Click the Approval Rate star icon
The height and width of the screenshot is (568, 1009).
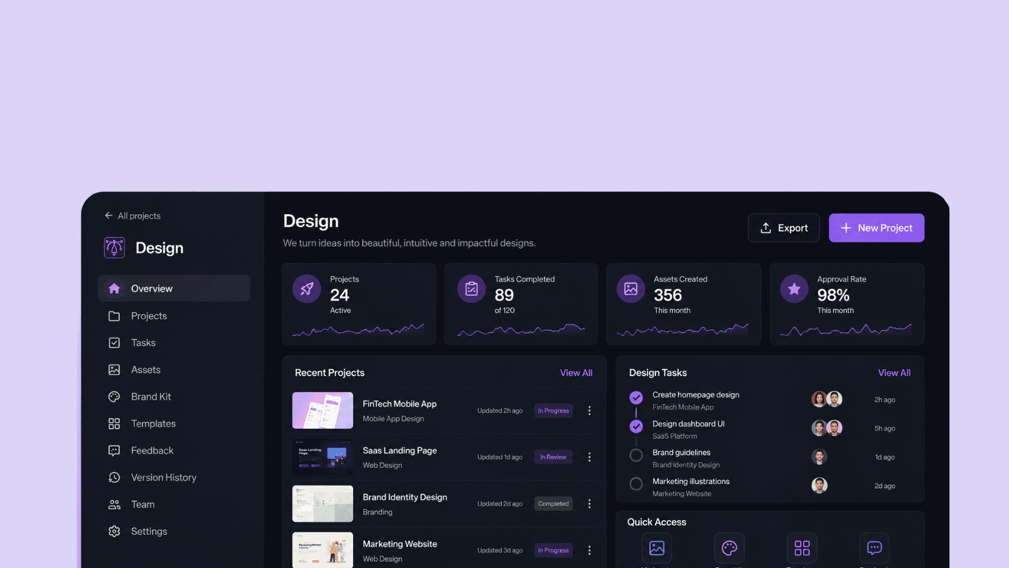794,289
